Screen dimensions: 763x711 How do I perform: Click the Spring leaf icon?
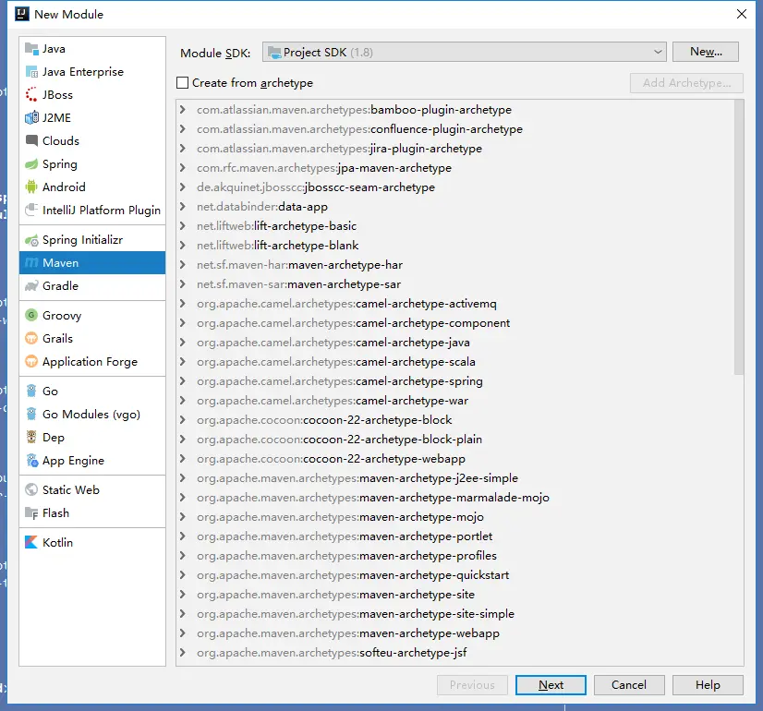tap(31, 164)
